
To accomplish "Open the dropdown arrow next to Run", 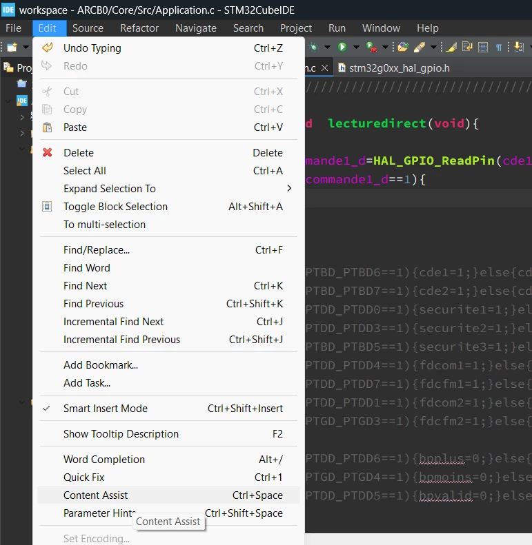I will pyautogui.click(x=356, y=47).
